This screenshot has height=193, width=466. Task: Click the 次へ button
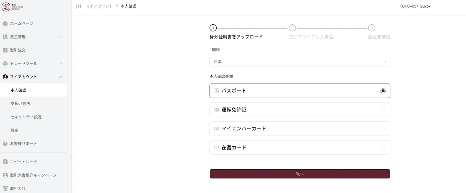(x=300, y=174)
